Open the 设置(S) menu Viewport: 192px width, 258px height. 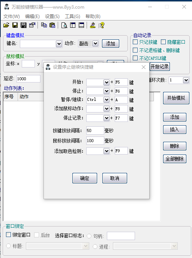pyautogui.click(x=52, y=16)
